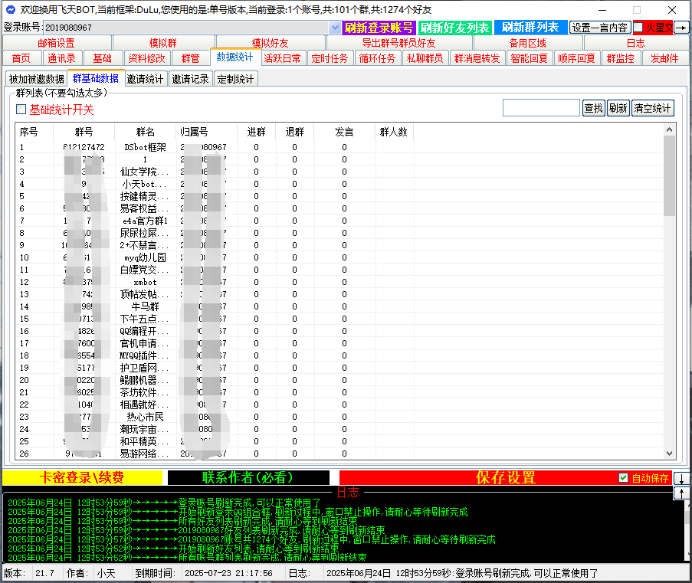Open the 邮箱设置 tab
692x583 pixels.
(x=56, y=43)
